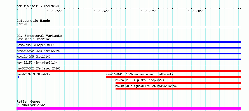This screenshot has width=249, height=111.
Task: Open the nsv6316890 (Sedlazeck2020) label
Action: [39, 51]
